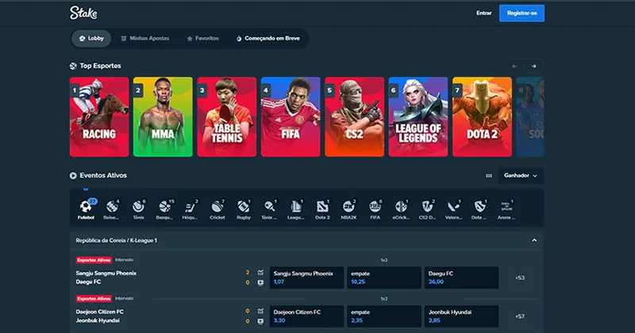The height and width of the screenshot is (333, 635).
Task: Open the MMA sport card
Action: [163, 117]
